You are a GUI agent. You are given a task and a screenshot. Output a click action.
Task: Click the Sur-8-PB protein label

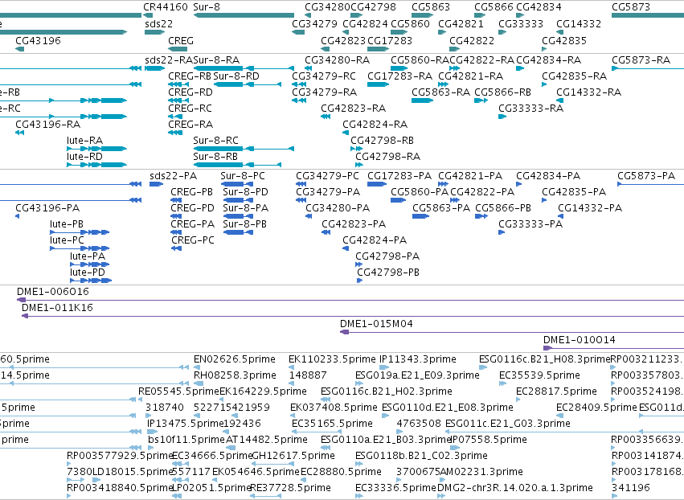(x=244, y=224)
